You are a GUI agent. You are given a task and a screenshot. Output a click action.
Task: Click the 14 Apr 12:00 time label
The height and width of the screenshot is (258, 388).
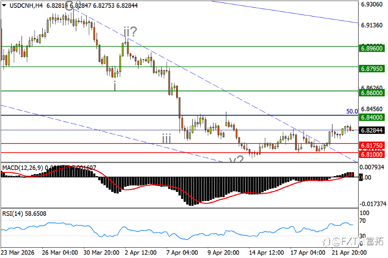[x=267, y=253]
